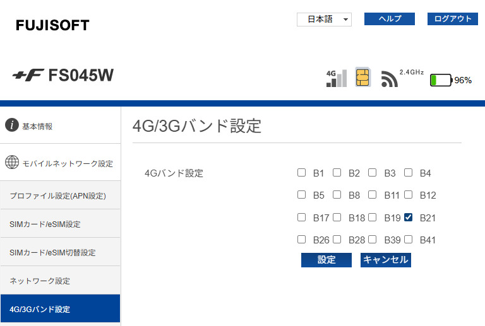Screen dimensions: 485x326
Task: Click the globe icon for mobile network
Action: pos(12,163)
